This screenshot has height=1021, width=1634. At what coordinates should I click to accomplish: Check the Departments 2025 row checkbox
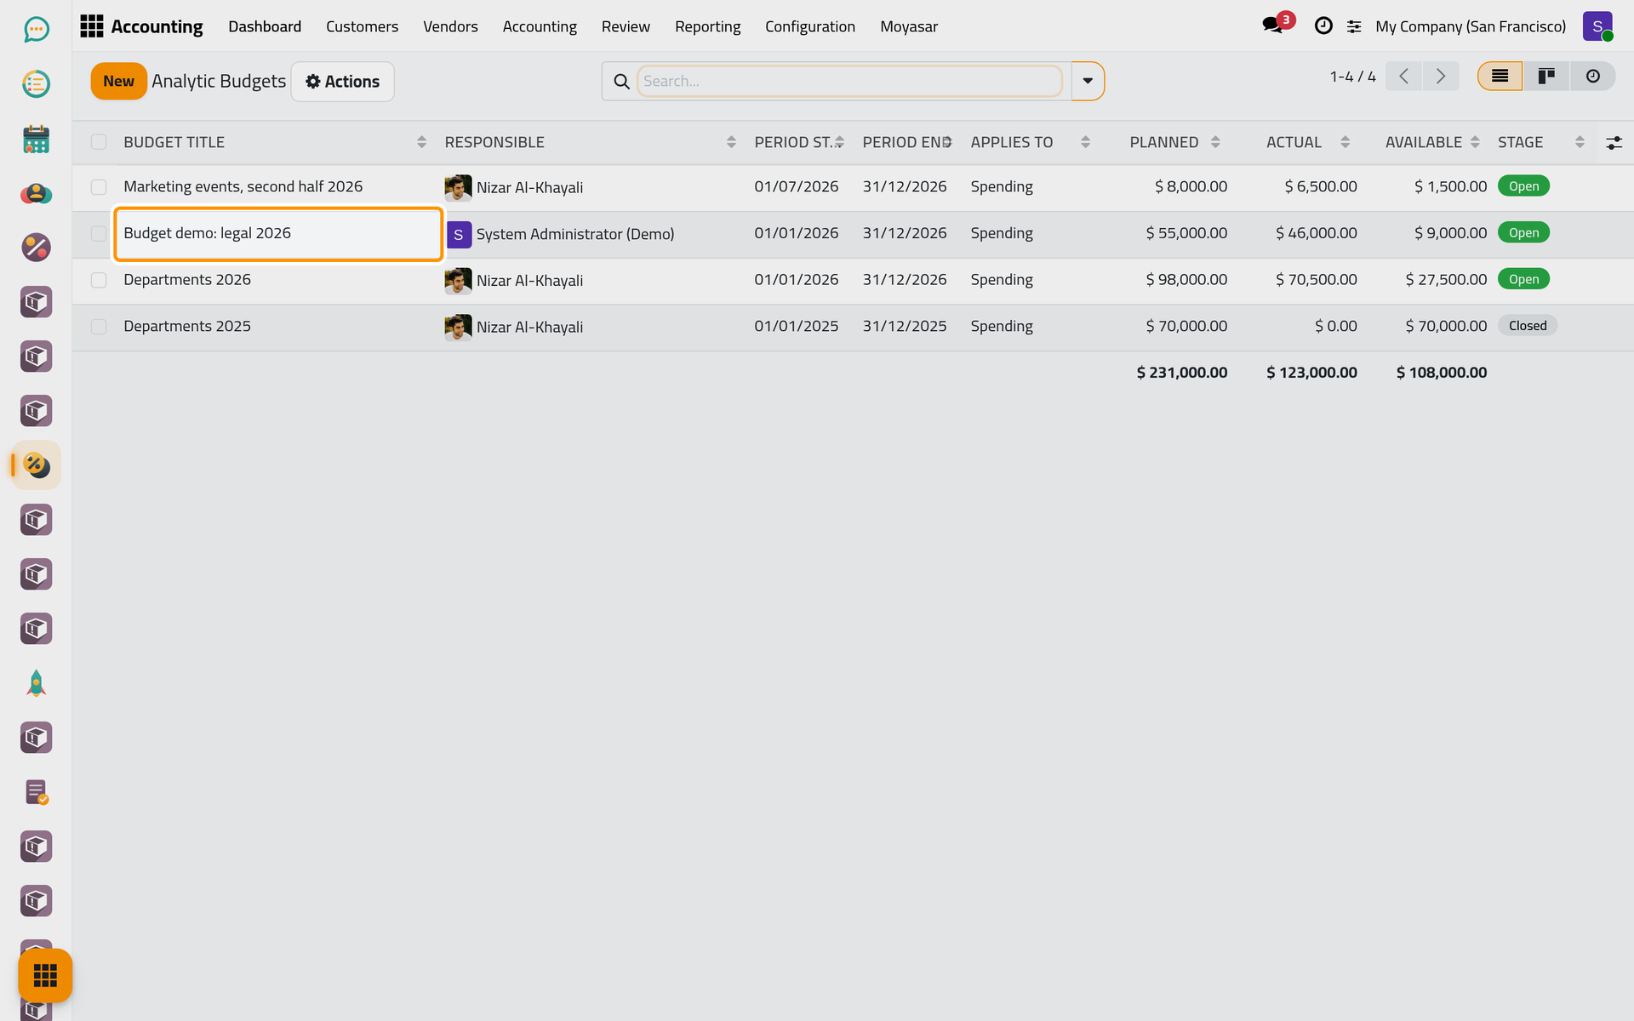tap(99, 327)
